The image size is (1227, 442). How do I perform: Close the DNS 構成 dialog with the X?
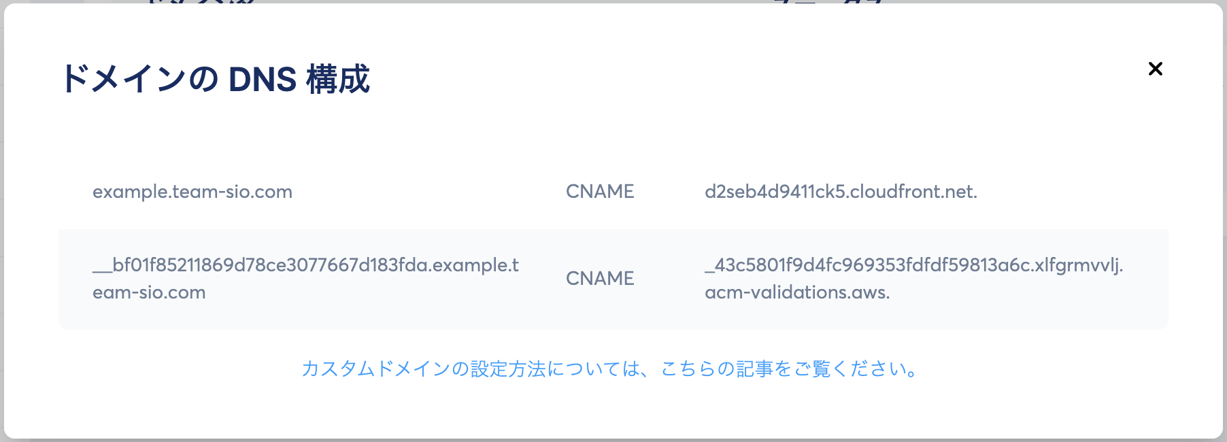click(1155, 69)
